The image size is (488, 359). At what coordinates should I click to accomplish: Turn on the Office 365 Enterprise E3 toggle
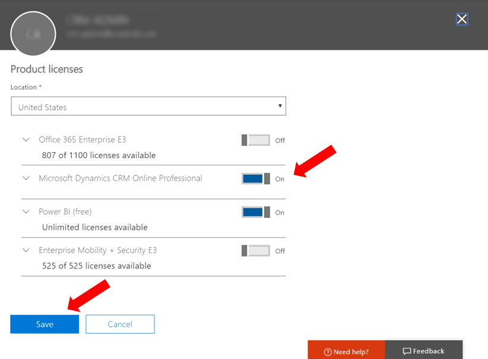[x=256, y=140]
